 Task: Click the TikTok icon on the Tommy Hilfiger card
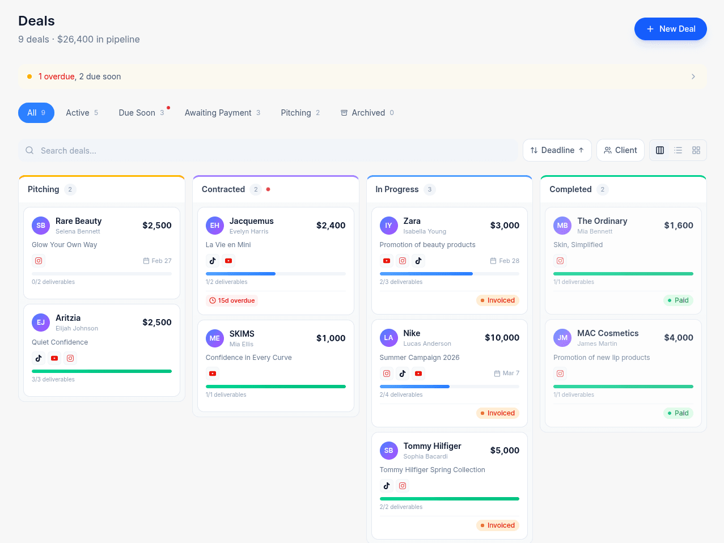(x=387, y=486)
